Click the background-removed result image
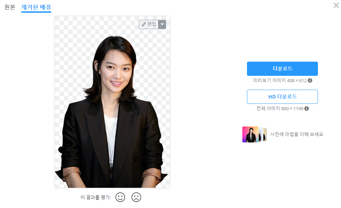Viewport: 341px width, 208px height. point(112,102)
